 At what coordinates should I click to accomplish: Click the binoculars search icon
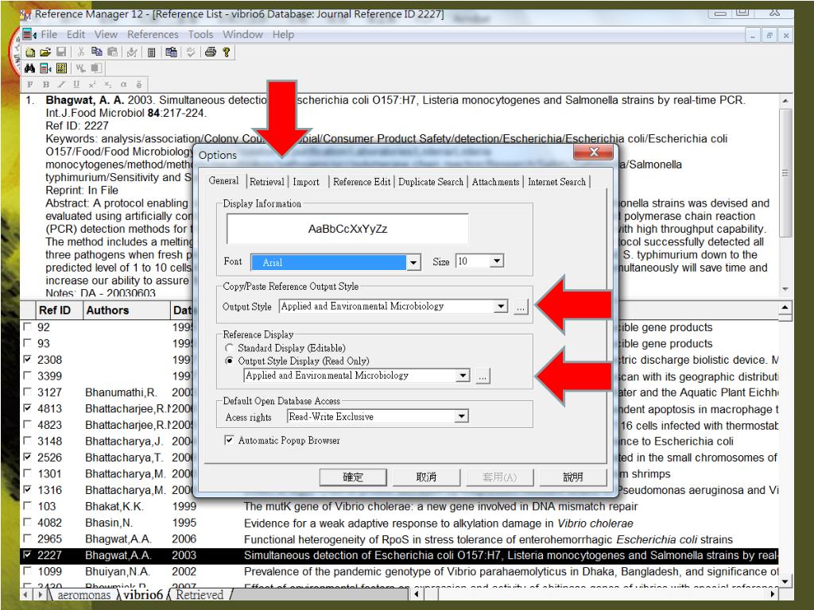(x=29, y=68)
